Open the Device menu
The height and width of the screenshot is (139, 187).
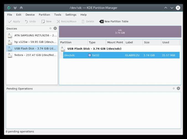(x=30, y=15)
